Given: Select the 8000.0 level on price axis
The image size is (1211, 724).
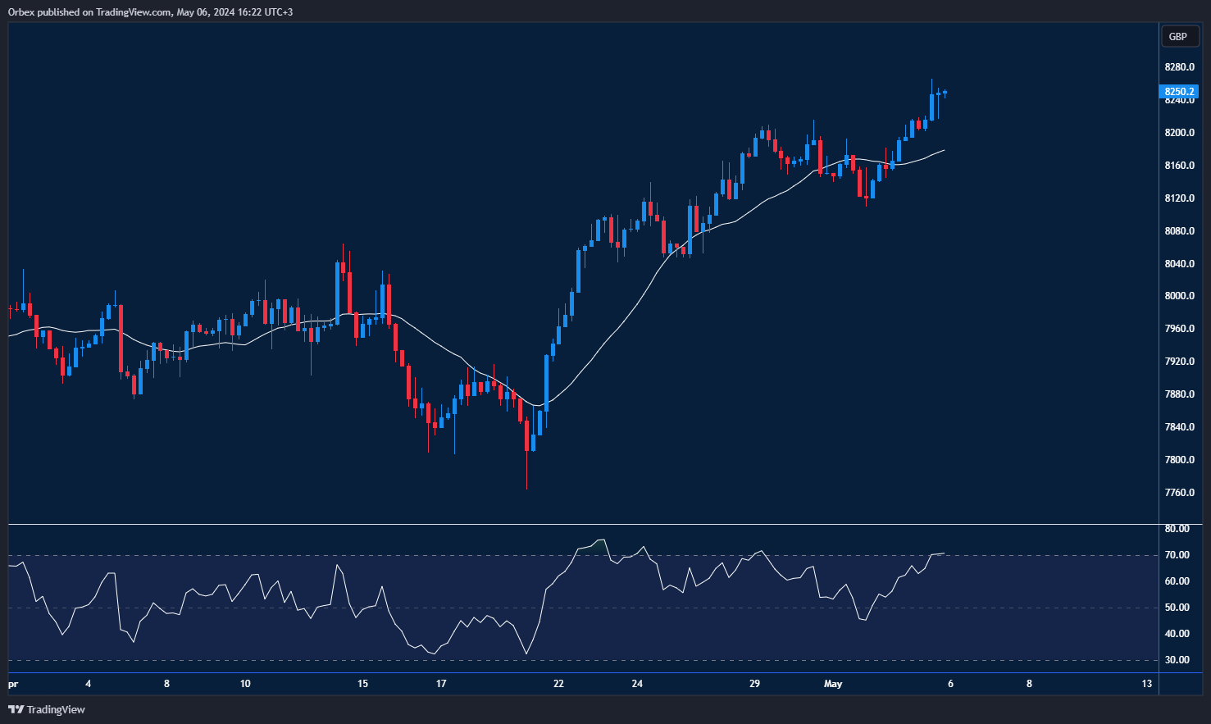Looking at the screenshot, I should tap(1179, 296).
